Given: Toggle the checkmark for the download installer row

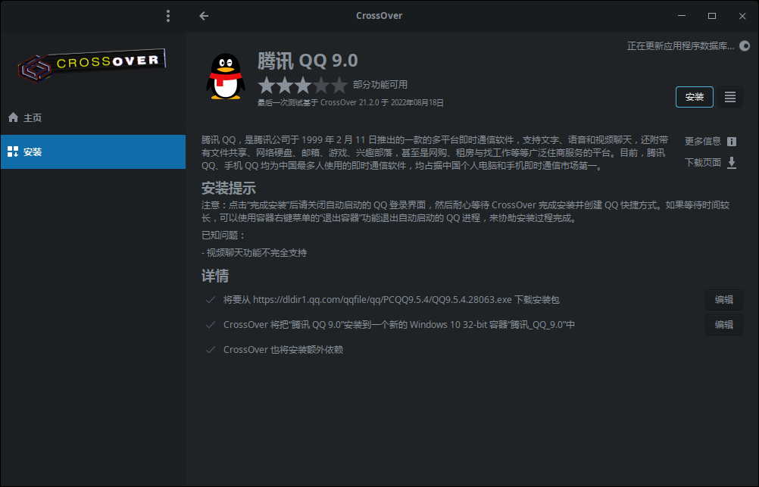Looking at the screenshot, I should point(210,300).
